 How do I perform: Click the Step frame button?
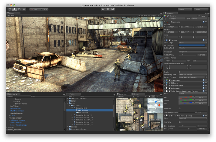click(113, 9)
